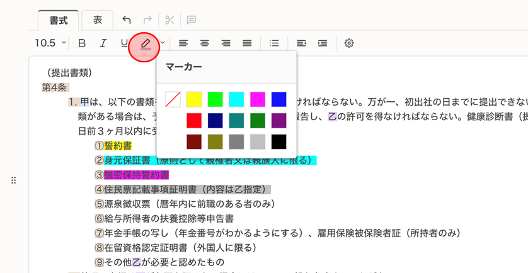Insert a bulleted list

(274, 43)
